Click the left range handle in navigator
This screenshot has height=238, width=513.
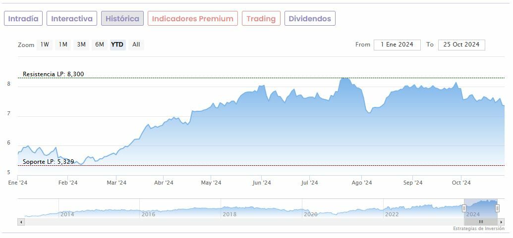click(x=464, y=208)
